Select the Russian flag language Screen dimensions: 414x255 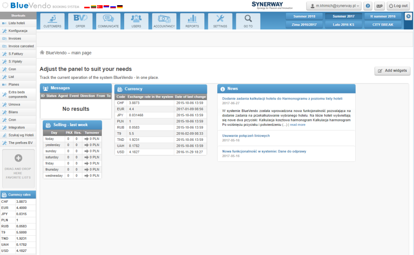113,6
